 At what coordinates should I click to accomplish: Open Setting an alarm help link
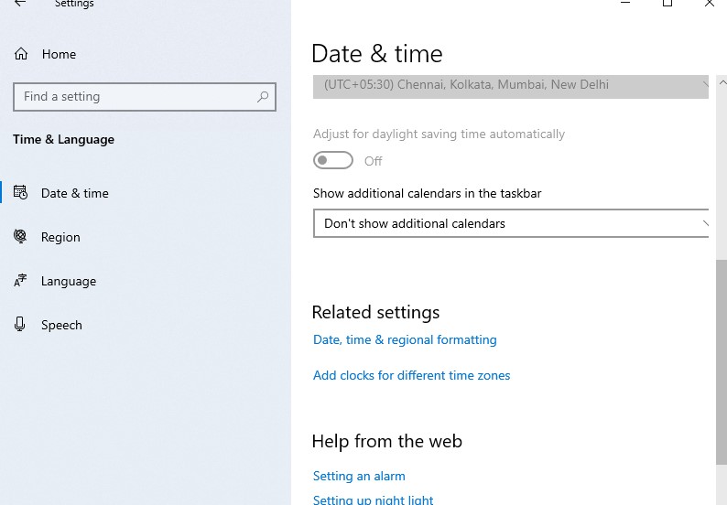point(359,476)
